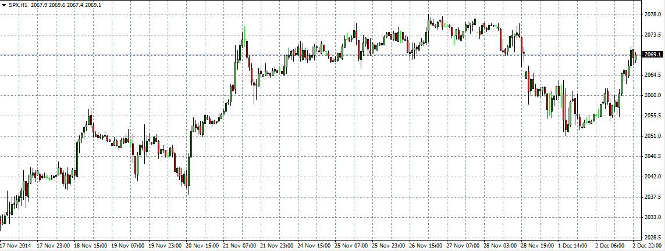
Task: Click the 20 Nov 15:00 time label
Action: pyautogui.click(x=203, y=246)
